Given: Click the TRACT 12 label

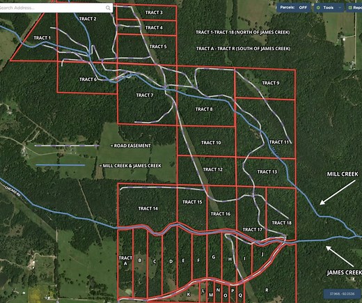Looking at the screenshot, I should tap(212, 170).
